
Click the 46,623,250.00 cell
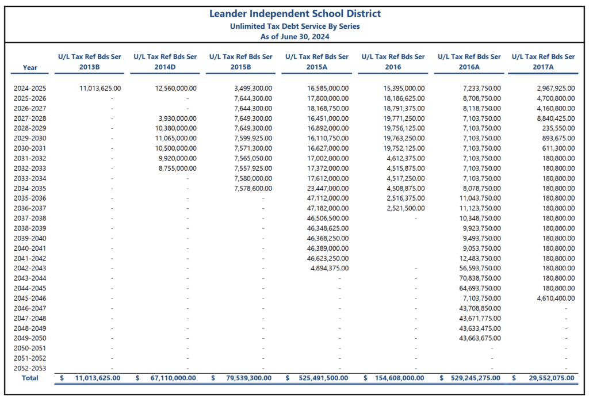328,259
